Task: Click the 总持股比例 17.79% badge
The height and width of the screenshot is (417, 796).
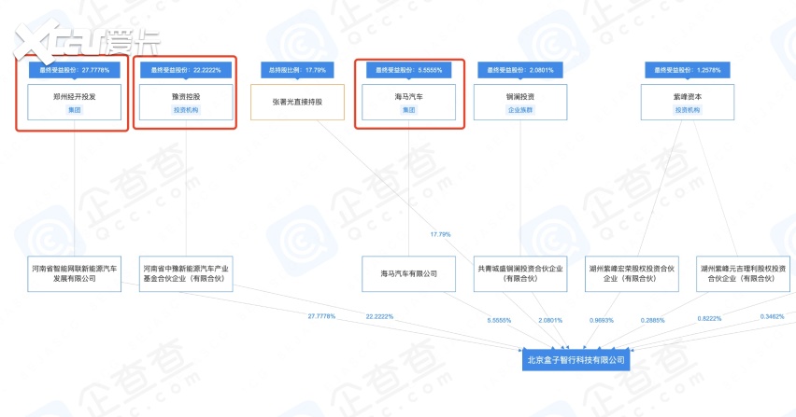Action: click(297, 70)
